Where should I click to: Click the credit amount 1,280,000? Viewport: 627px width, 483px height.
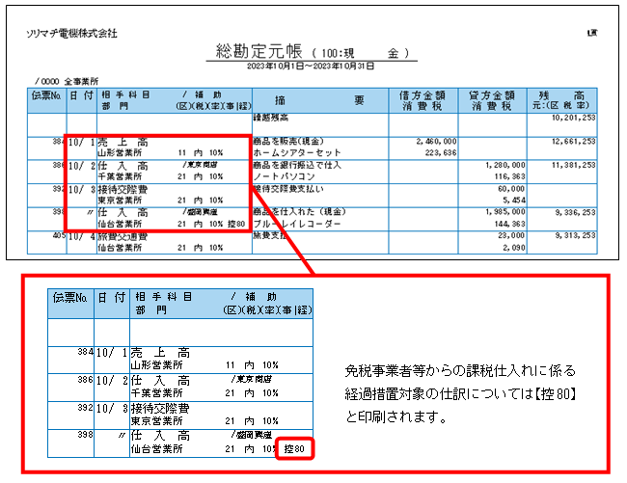pos(505,165)
